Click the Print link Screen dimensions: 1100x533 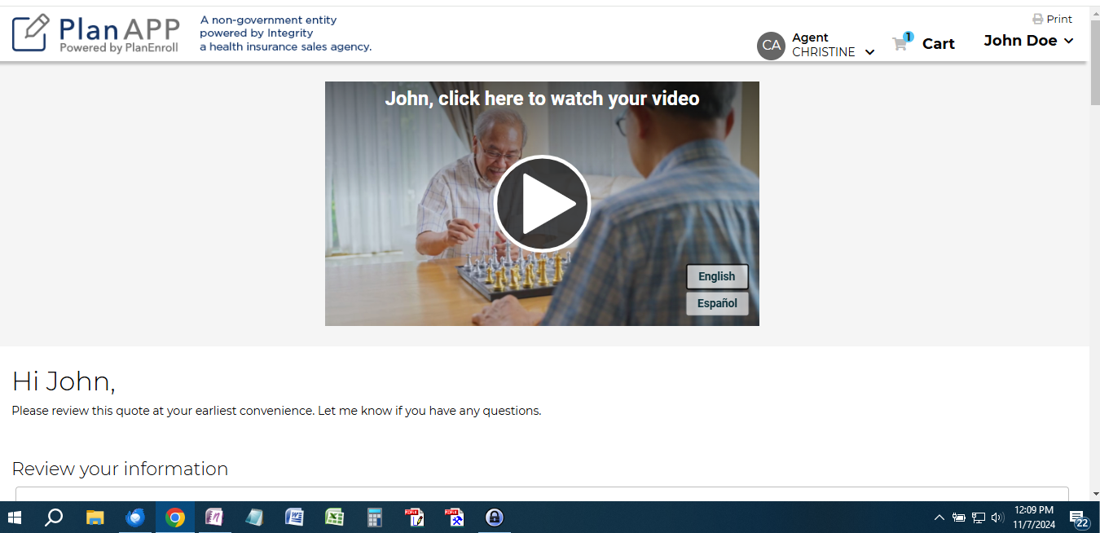1059,19
